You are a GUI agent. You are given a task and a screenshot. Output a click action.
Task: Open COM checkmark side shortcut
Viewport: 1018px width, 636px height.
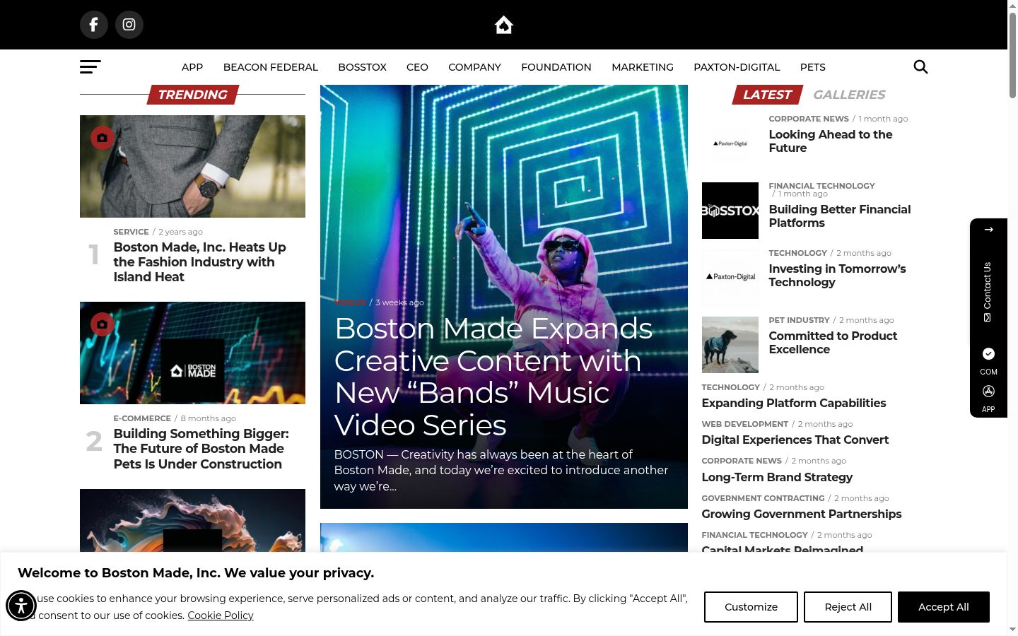(988, 360)
